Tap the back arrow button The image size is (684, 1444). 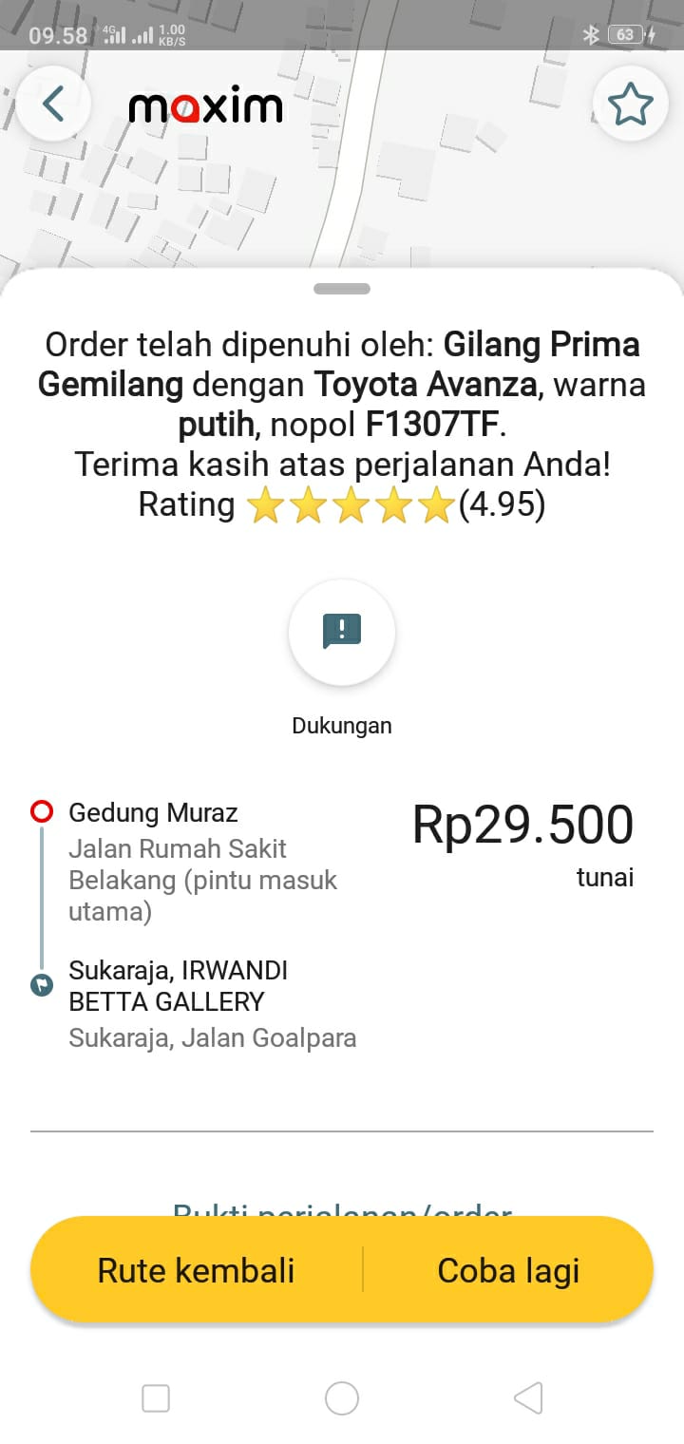[53, 104]
